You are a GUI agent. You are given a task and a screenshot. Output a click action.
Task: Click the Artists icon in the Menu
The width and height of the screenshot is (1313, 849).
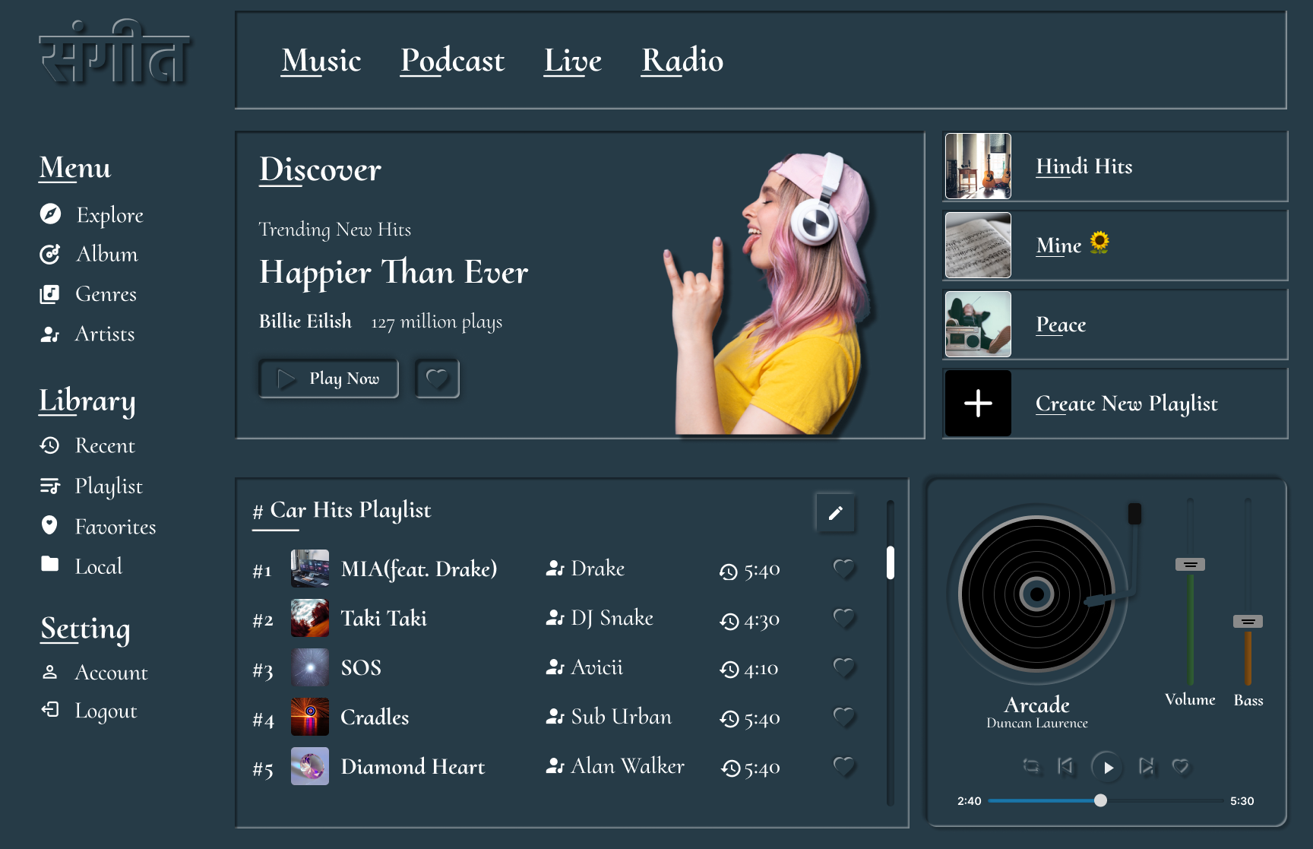49,334
